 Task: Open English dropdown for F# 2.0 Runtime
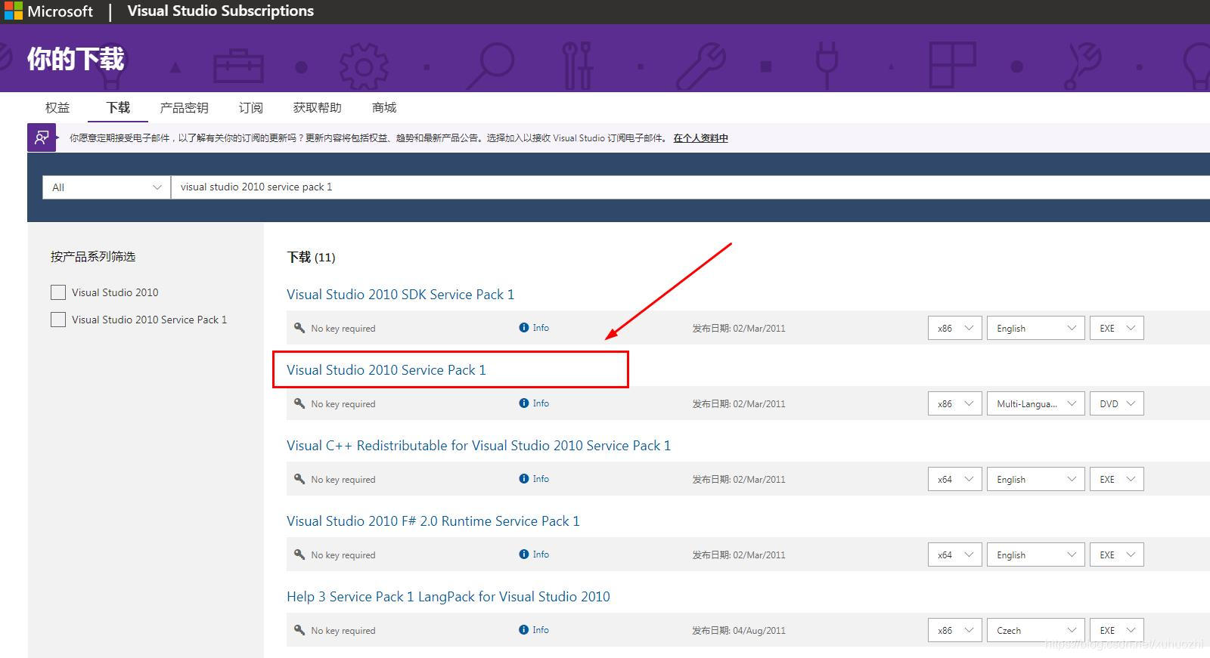[x=1036, y=555]
